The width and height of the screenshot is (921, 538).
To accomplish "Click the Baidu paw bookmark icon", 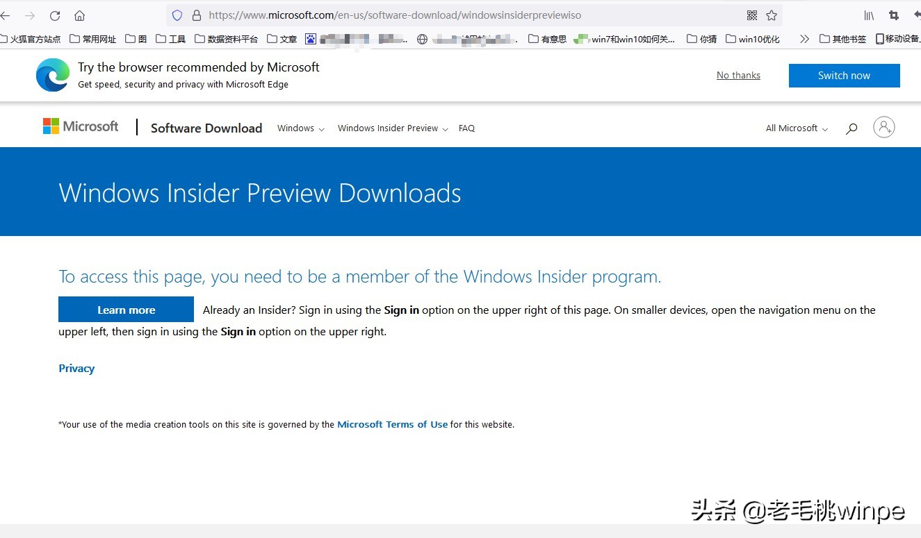I will point(311,39).
